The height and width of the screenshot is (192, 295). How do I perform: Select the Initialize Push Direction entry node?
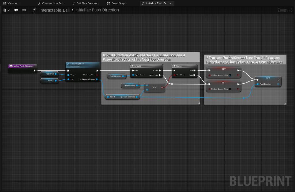[22, 66]
